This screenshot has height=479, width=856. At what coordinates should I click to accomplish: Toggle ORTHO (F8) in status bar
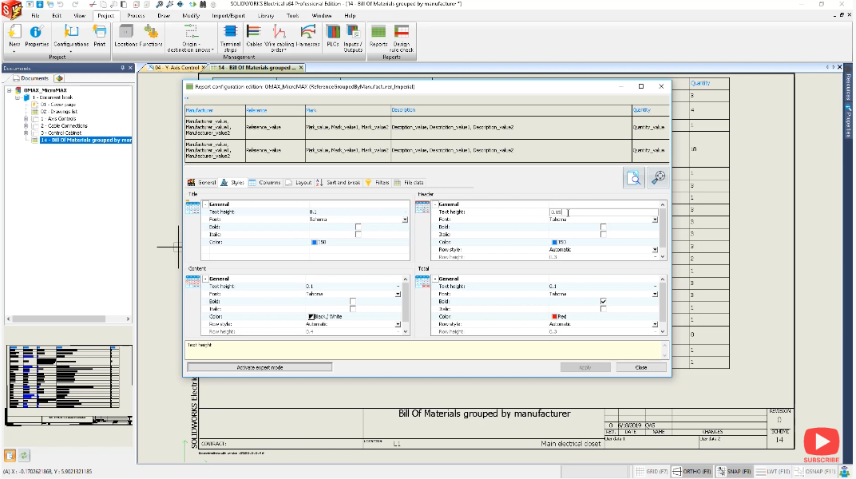point(692,471)
